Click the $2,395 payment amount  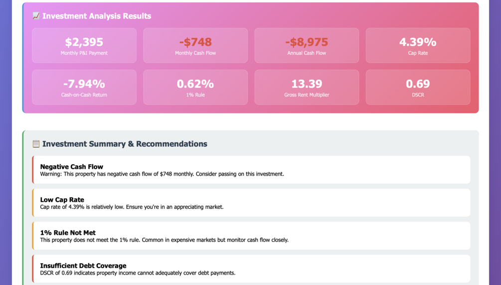point(84,42)
